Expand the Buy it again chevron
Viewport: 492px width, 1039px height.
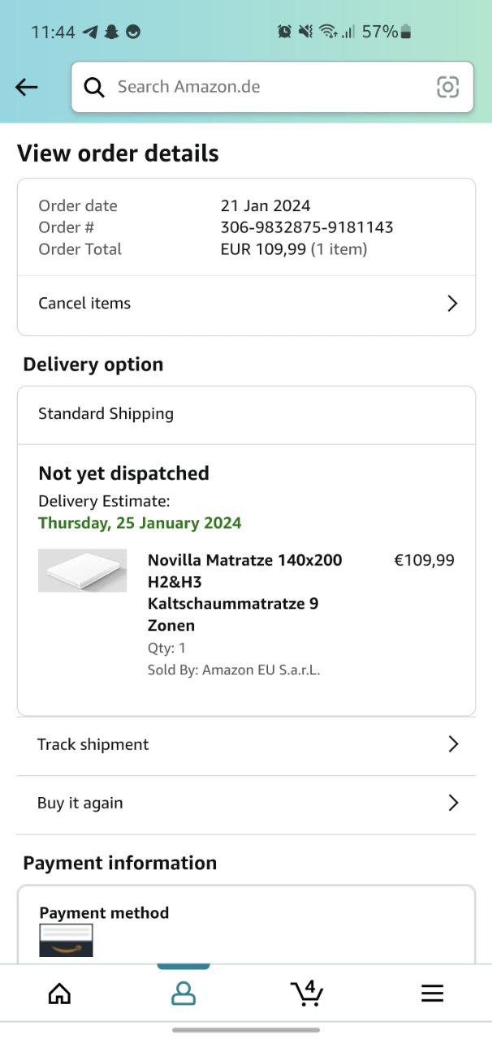[453, 803]
